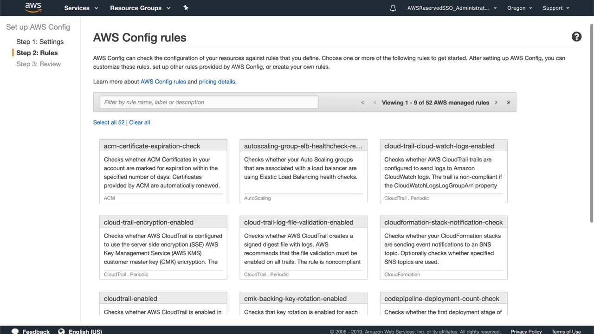This screenshot has height=334, width=594.
Task: Go to first page of rules
Action: coord(362,103)
